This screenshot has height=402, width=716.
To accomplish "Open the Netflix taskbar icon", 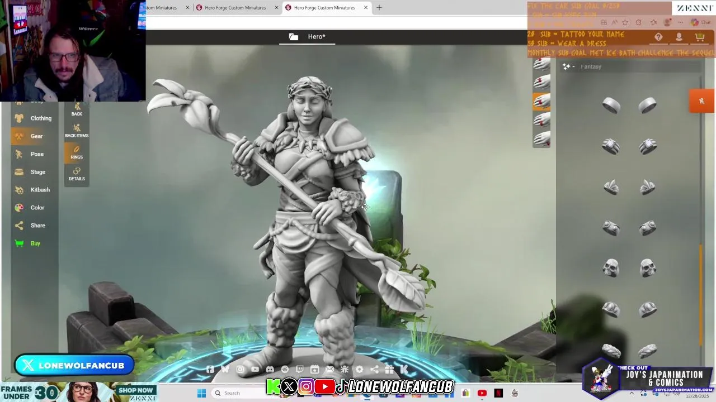I will pos(498,393).
